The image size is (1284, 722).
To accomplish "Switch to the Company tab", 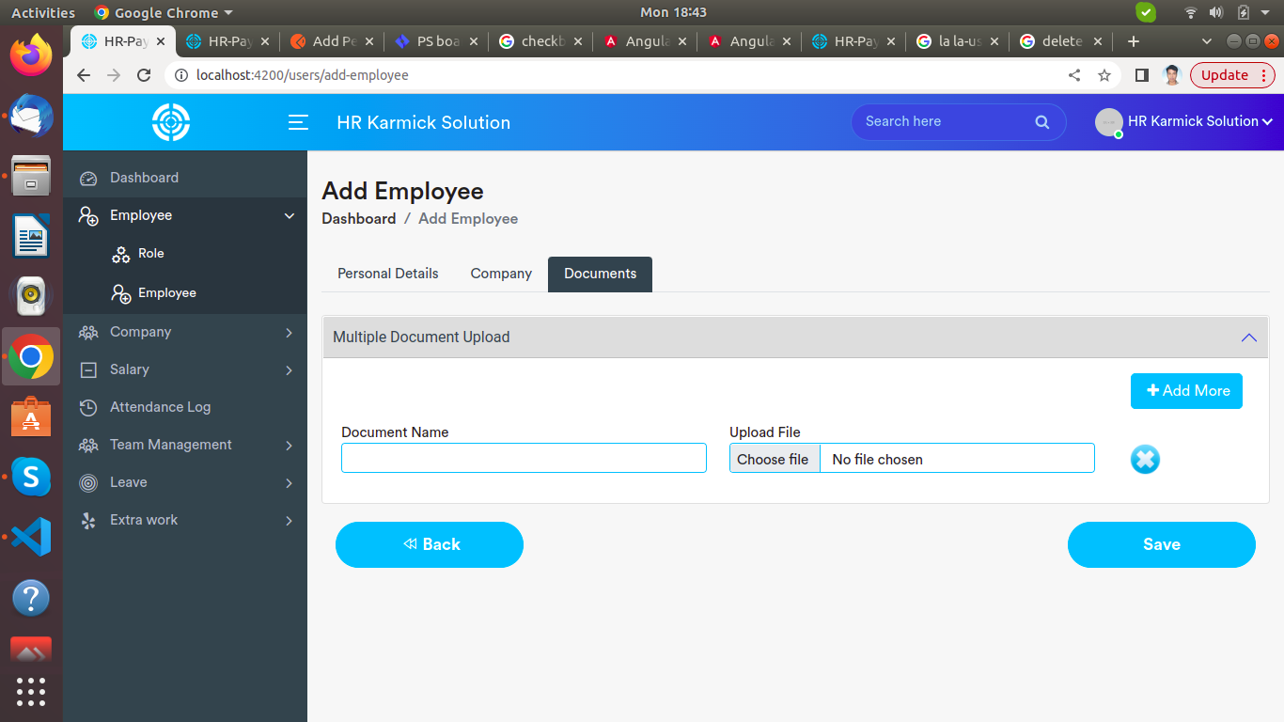I will (501, 274).
